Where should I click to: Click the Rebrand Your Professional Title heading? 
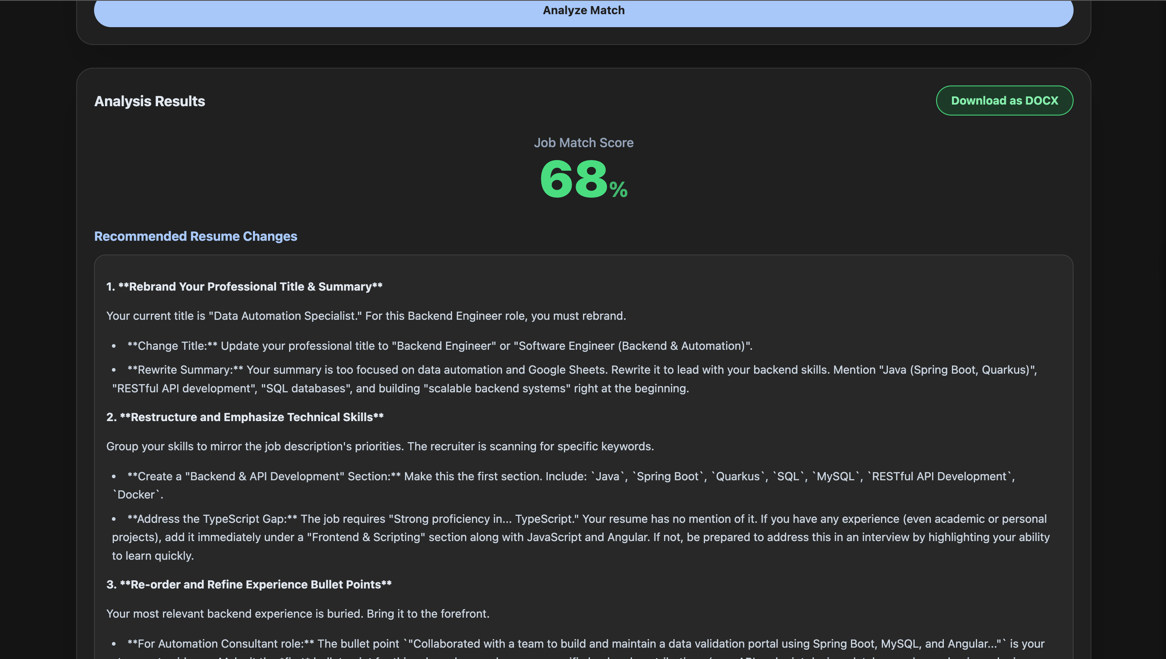(244, 287)
